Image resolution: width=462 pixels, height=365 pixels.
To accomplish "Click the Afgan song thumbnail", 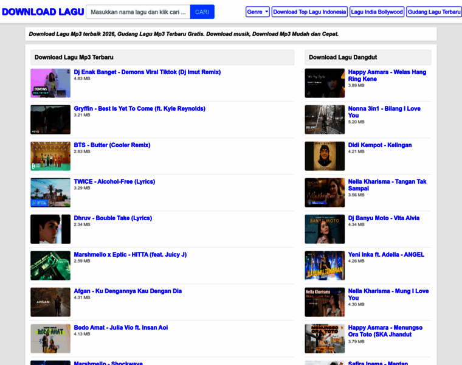I will coord(50,302).
